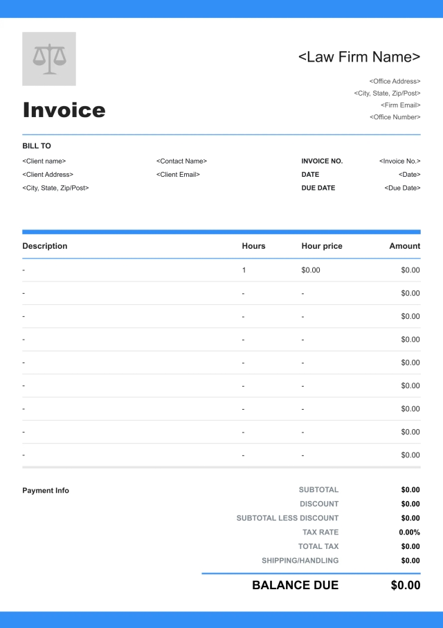Select the <Client name> field
Screen dimensions: 443x628
point(44,161)
